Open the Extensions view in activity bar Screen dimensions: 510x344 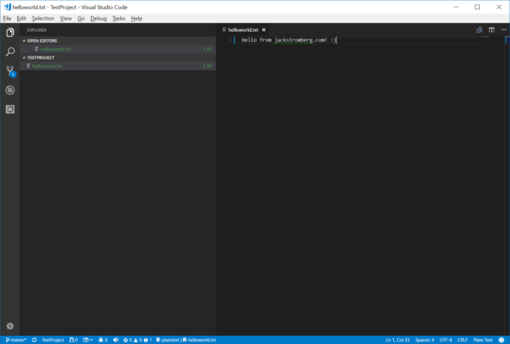[10, 109]
